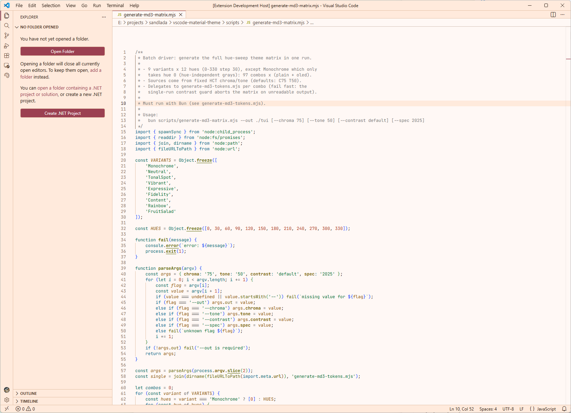
Task: Open Explorer views and more actions menu
Action: (x=104, y=17)
